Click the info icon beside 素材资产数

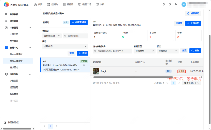pos(106,33)
